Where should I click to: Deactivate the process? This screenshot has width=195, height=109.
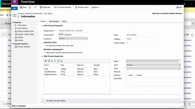[x=45, y=7]
